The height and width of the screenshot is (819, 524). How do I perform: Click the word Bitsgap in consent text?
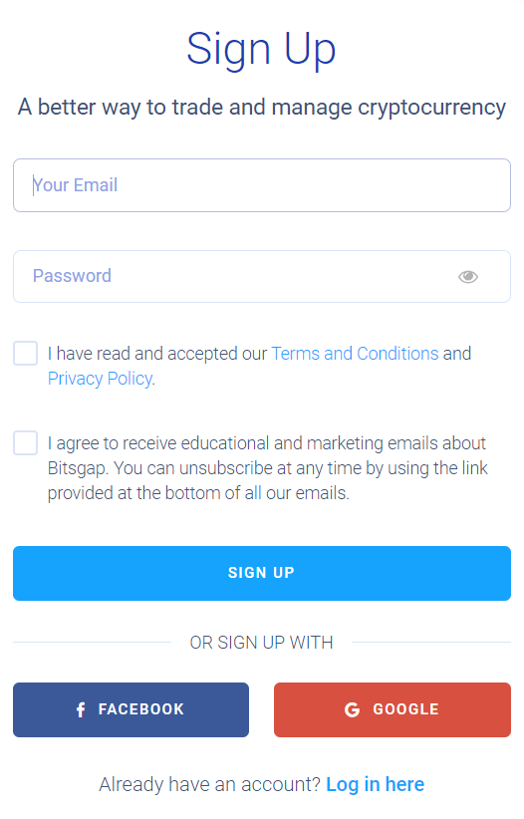point(78,468)
